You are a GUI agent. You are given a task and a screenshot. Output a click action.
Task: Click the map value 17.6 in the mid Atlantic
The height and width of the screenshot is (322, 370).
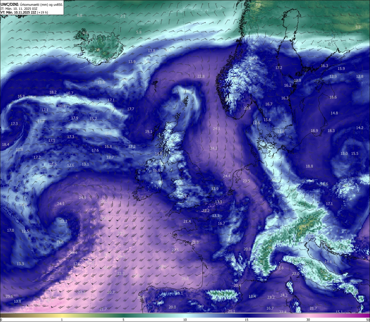tap(95, 150)
